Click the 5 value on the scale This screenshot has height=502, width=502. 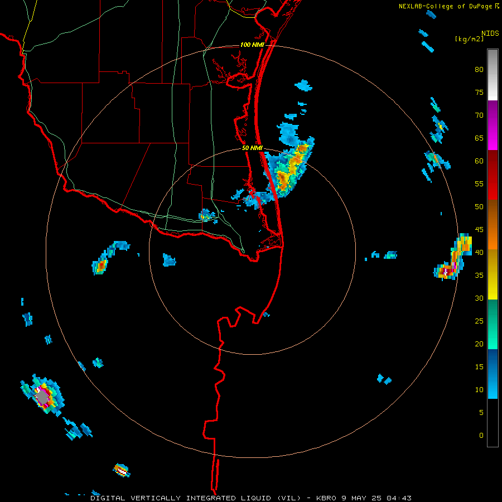[x=481, y=413]
